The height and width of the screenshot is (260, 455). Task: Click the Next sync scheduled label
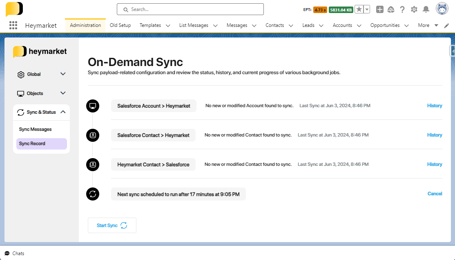click(x=178, y=194)
